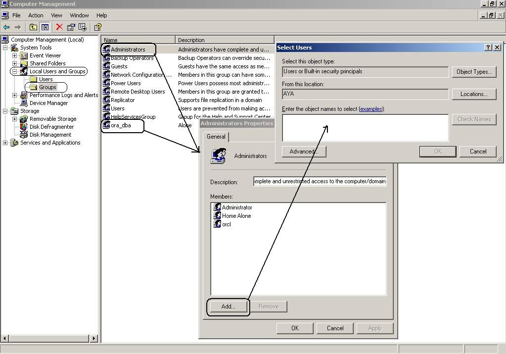Click the Export List toolbar icon

[83, 27]
